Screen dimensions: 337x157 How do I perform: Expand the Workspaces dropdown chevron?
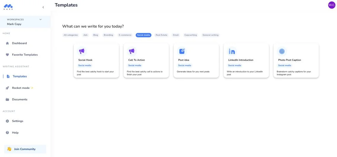[x=40, y=19]
